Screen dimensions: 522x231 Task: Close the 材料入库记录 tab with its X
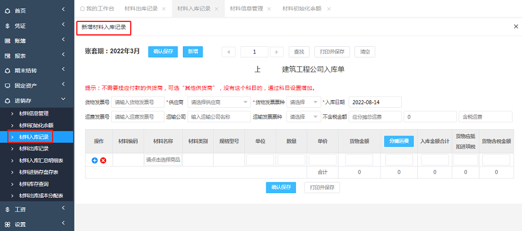pos(217,9)
